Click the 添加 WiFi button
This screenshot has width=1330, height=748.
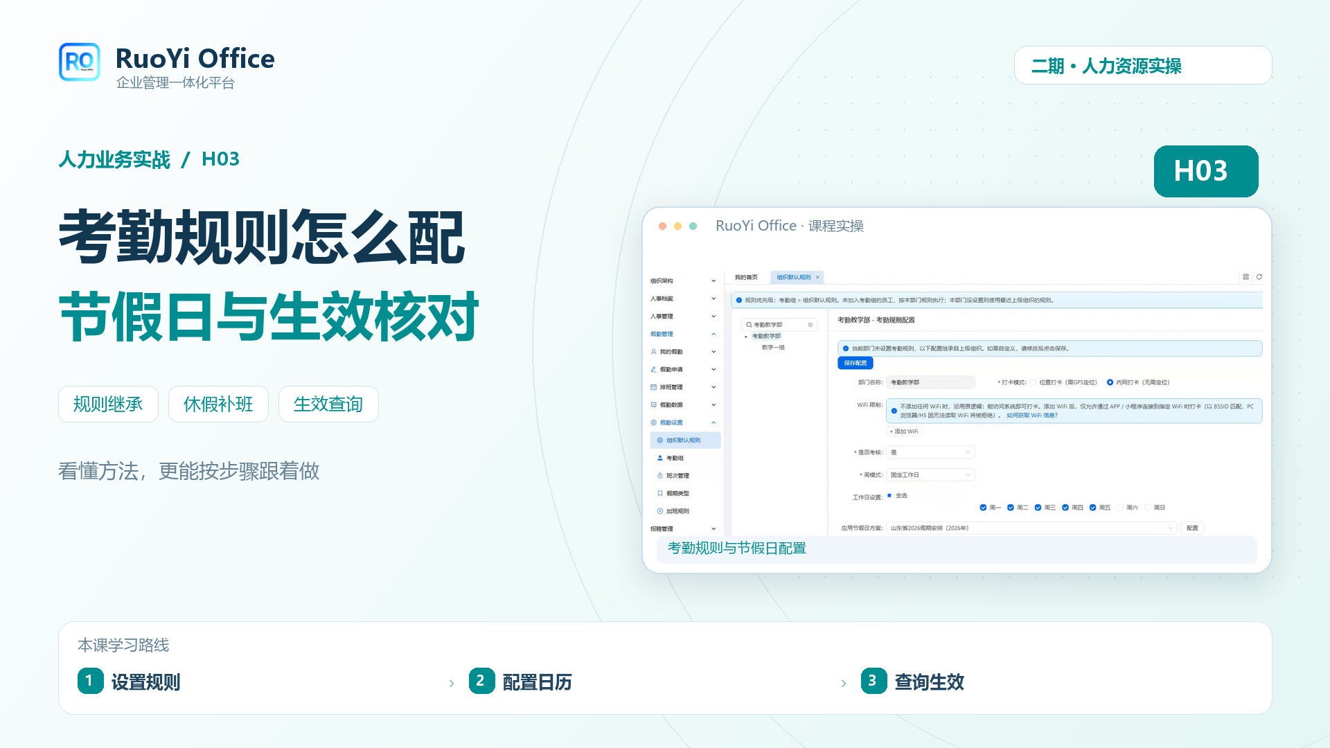point(904,431)
